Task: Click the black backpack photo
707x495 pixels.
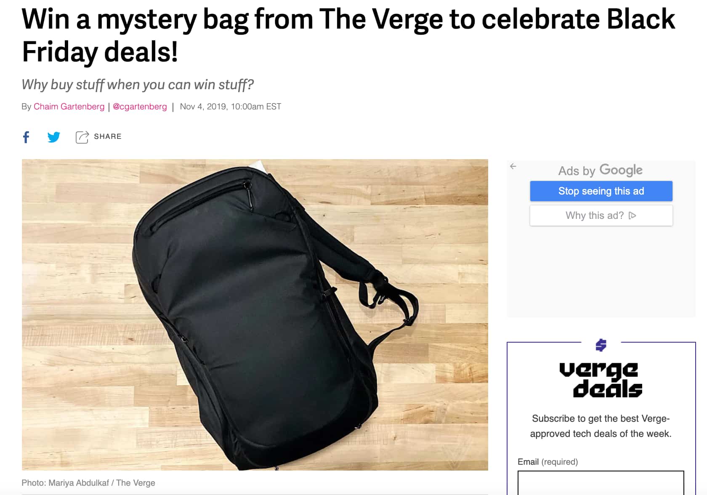Action: pyautogui.click(x=255, y=314)
